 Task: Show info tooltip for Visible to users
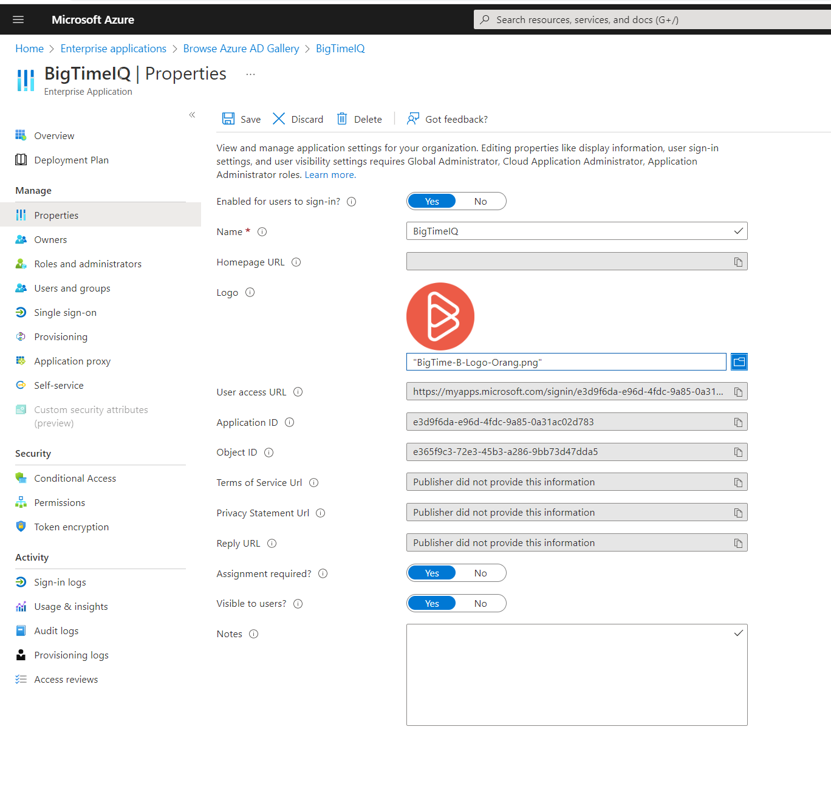click(x=298, y=604)
